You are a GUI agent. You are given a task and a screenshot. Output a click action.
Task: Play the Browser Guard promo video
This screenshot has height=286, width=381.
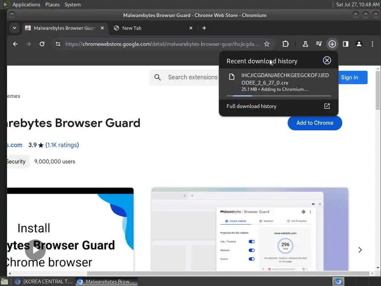click(35, 250)
